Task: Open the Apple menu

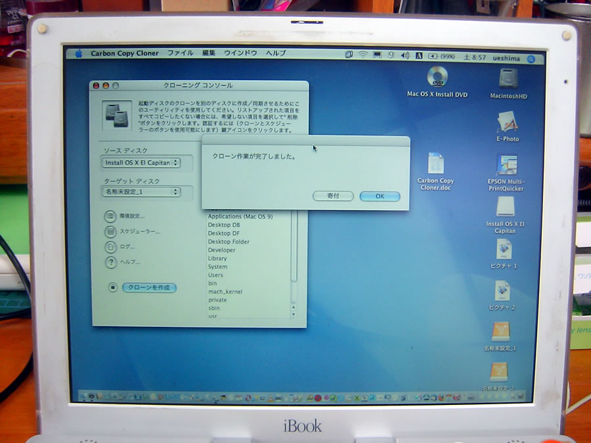Action: tap(79, 54)
